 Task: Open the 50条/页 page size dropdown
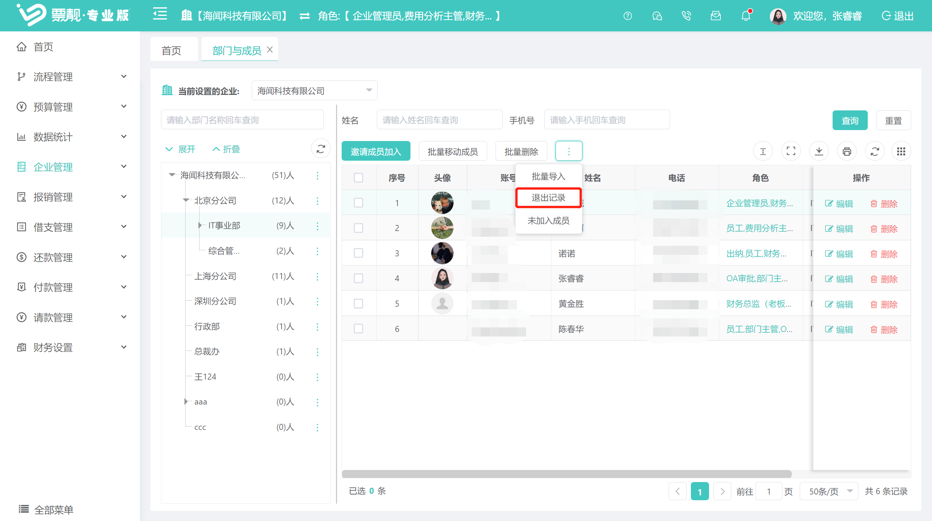coord(829,491)
